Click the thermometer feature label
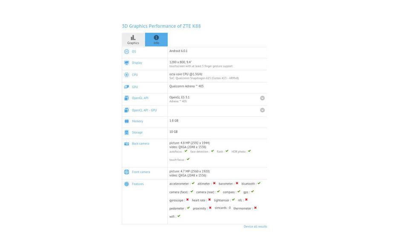This screenshot has width=405, height=234. (242, 208)
